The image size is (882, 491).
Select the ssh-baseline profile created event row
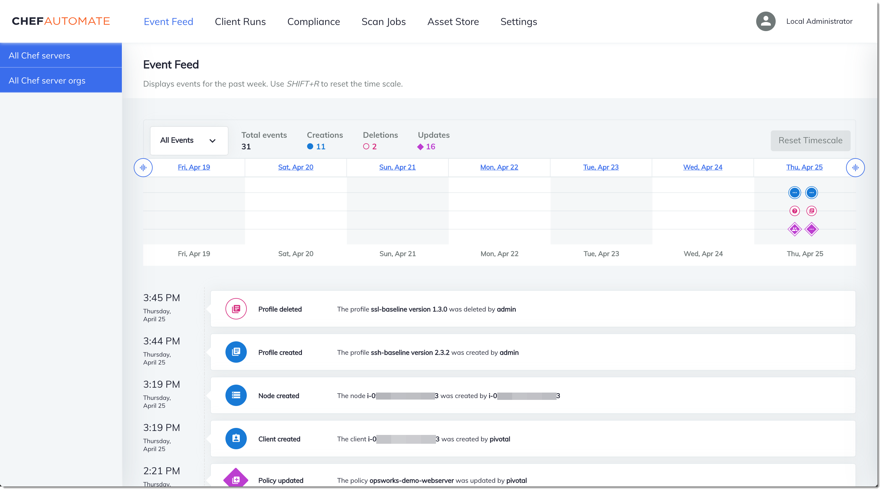click(533, 352)
